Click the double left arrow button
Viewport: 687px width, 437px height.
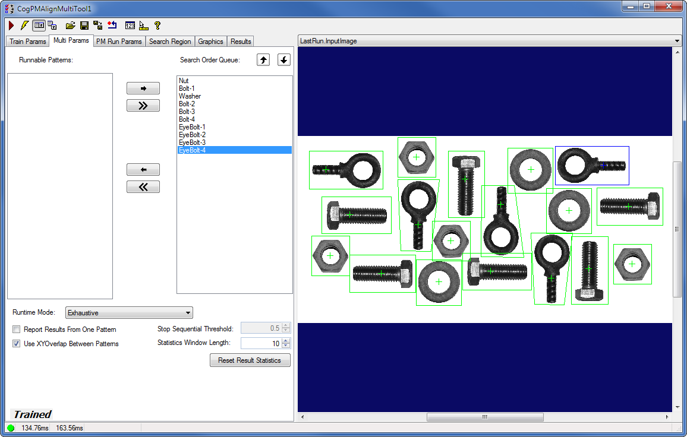[143, 187]
